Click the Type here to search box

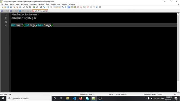tap(29, 98)
